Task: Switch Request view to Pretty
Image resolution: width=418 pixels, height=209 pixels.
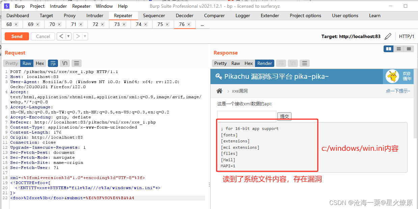Action: coord(11,63)
